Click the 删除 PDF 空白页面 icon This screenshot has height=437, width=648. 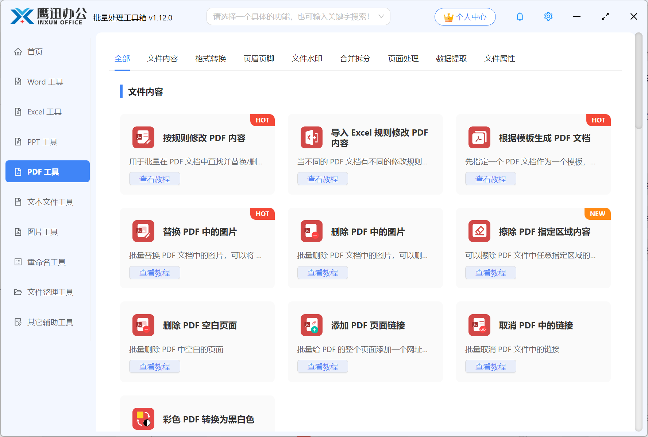(x=143, y=325)
